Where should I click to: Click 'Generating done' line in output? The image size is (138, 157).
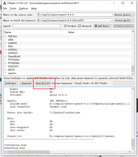[14, 148]
